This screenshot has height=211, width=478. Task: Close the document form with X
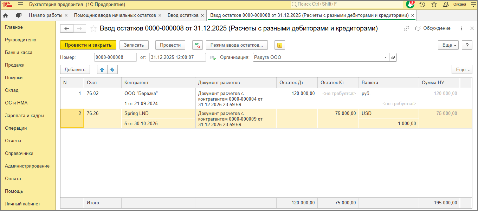click(x=472, y=28)
